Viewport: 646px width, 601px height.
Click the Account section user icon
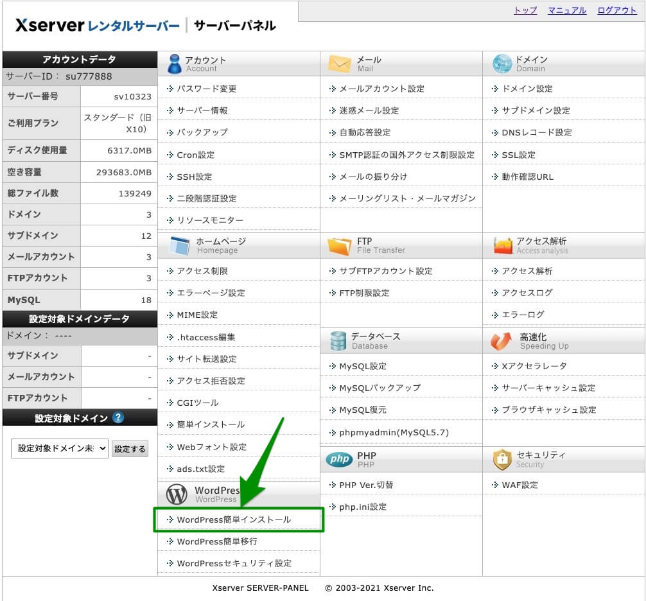point(175,64)
